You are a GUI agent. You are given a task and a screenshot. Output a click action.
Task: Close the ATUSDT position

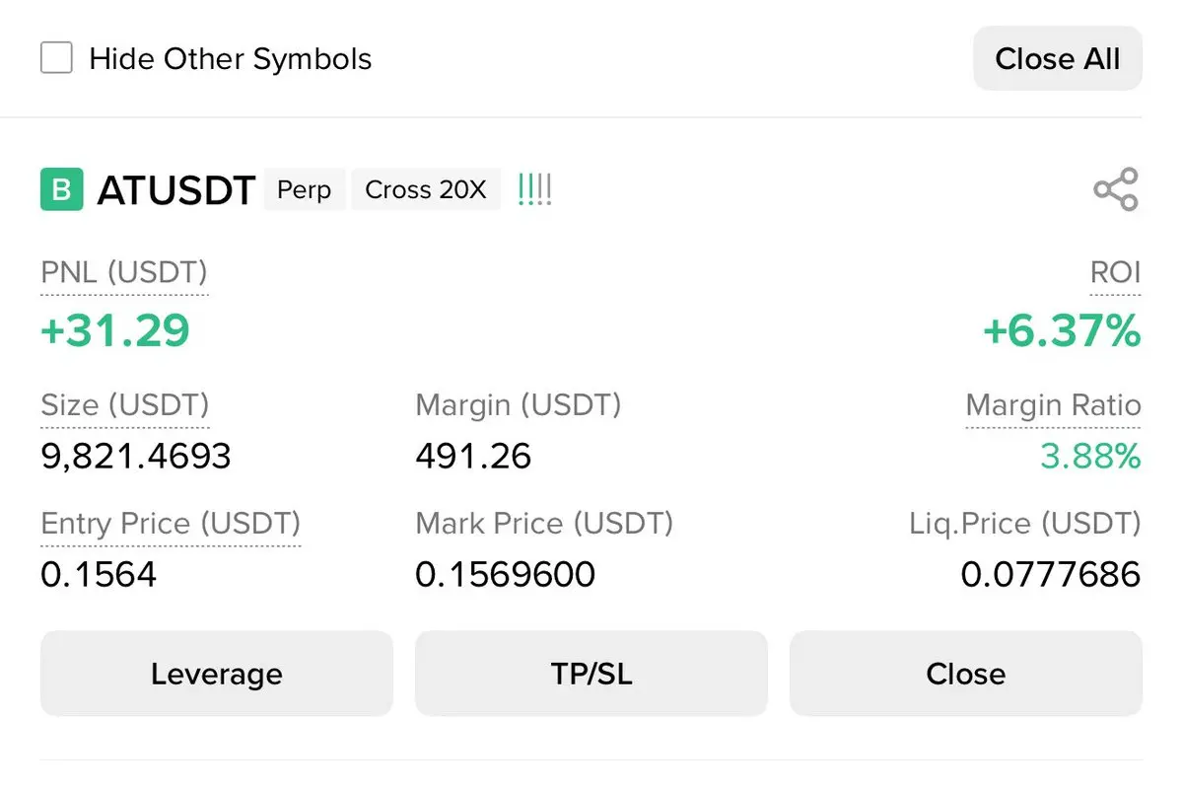[965, 674]
